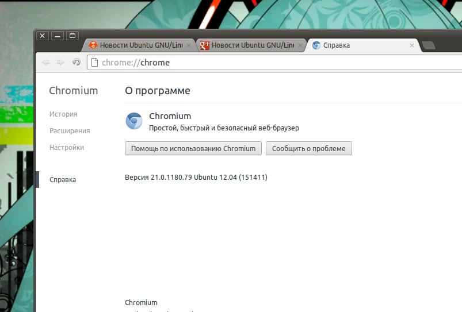Click the Простой, быстрый и безопасный веб-браузер description

(x=224, y=128)
